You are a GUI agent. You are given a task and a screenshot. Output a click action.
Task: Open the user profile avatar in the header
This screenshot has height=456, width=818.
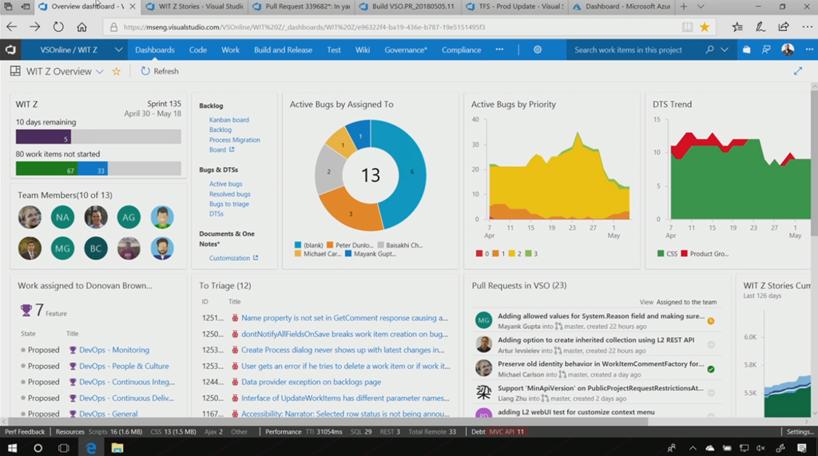[x=788, y=50]
